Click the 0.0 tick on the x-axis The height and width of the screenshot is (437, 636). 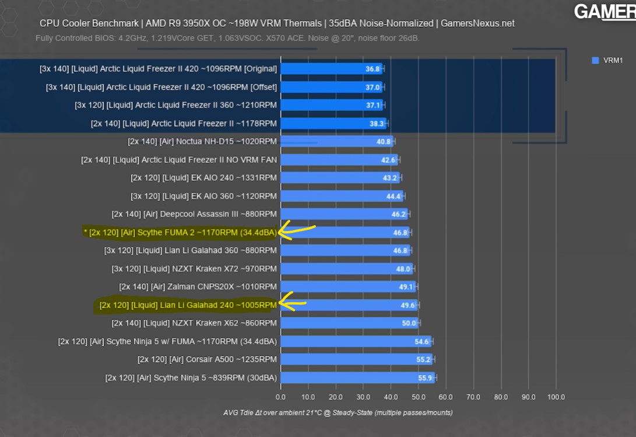(280, 397)
